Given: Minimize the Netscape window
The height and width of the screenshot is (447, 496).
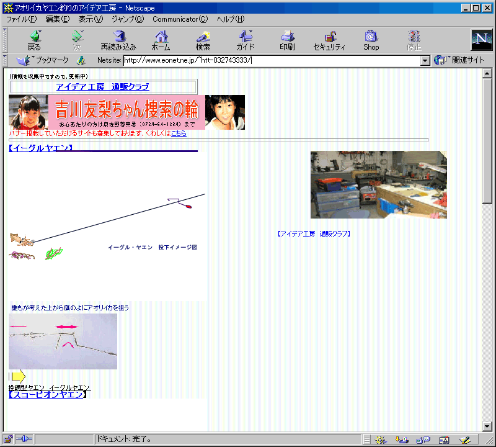Looking at the screenshot, I should pyautogui.click(x=466, y=8).
